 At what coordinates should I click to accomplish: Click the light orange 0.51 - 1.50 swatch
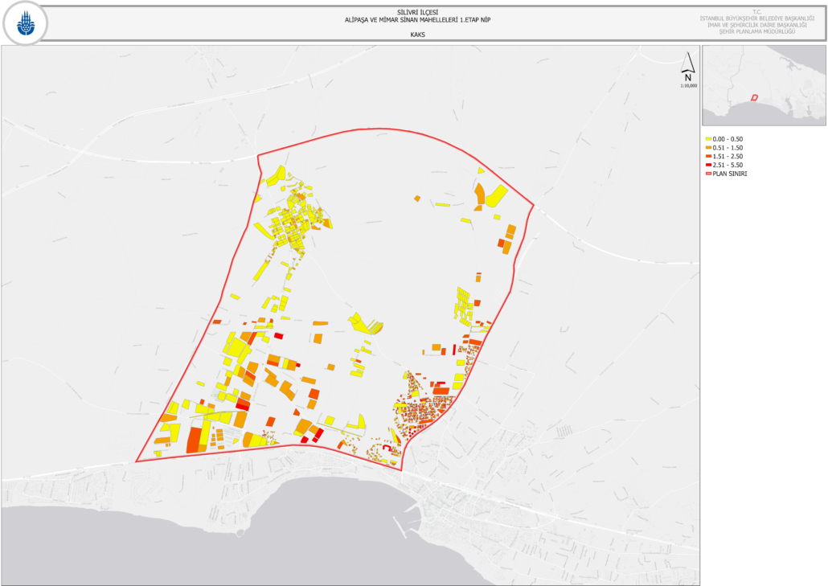[x=708, y=148]
